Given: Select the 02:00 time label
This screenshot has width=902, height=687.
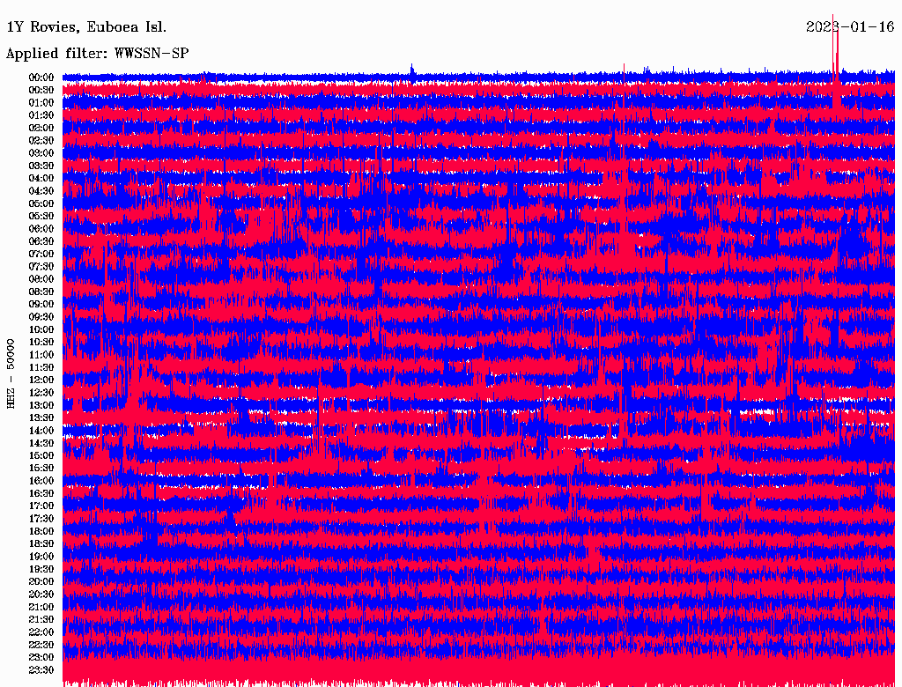Looking at the screenshot, I should click(x=41, y=128).
